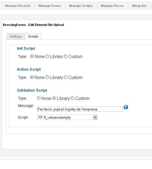Select None for Validation Script type
Screen dimensions: 152x169
[x=39, y=98]
